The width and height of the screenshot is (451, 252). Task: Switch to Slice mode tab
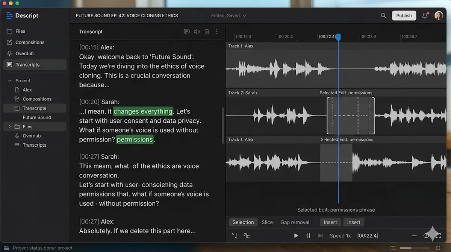[267, 222]
